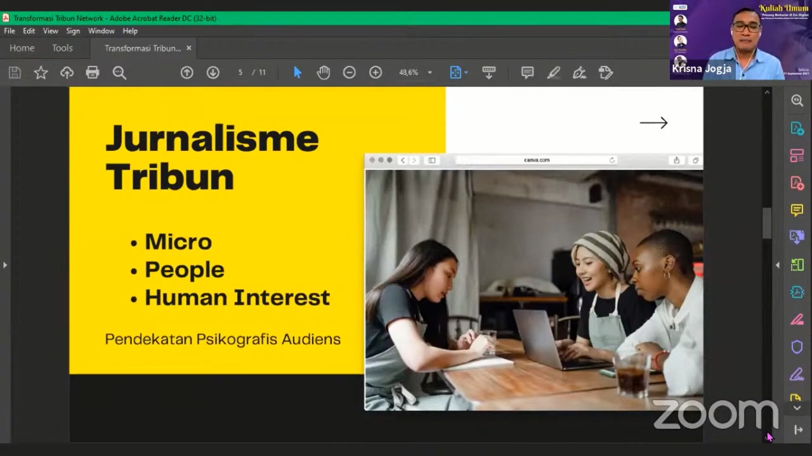Expand the fit page options dropdown

[466, 73]
